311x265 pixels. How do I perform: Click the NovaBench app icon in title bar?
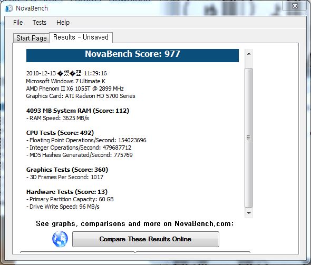coord(9,8)
